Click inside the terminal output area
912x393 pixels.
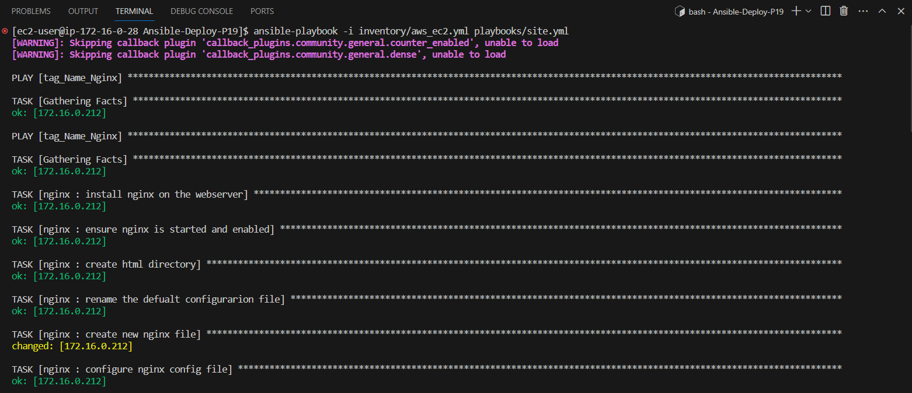[x=409, y=233]
